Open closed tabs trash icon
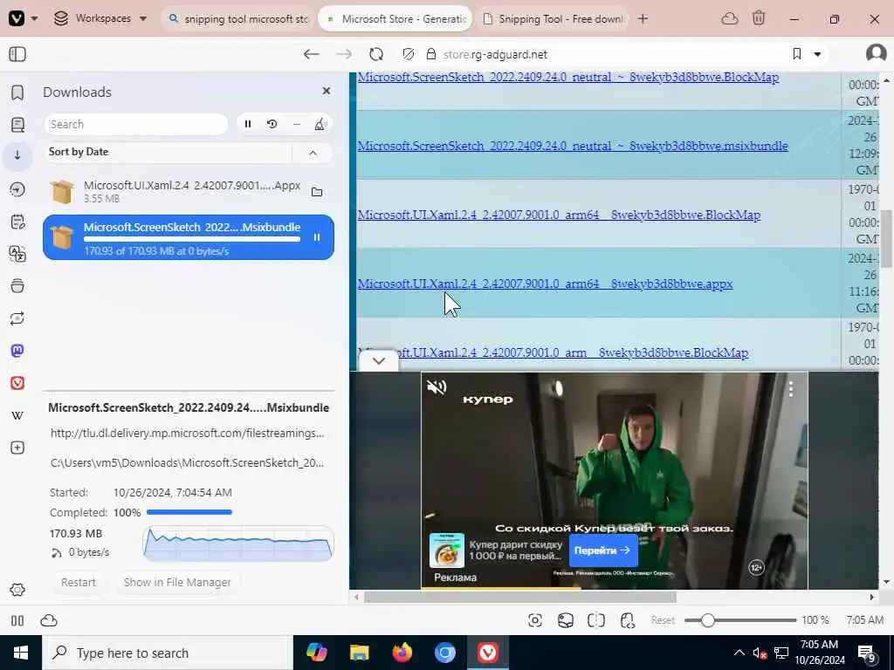Viewport: 894px width, 670px height. point(759,18)
